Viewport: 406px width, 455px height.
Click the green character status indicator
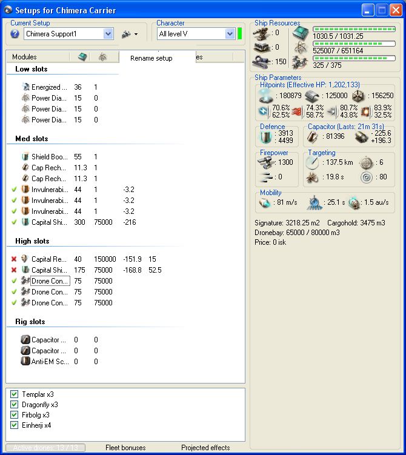tap(240, 34)
